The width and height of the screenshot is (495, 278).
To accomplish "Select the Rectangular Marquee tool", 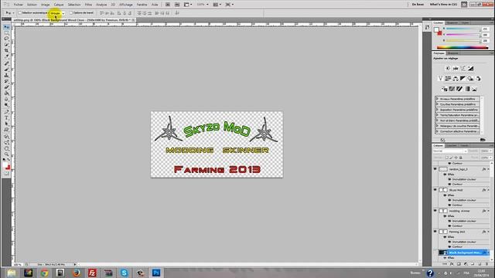I will point(6,32).
